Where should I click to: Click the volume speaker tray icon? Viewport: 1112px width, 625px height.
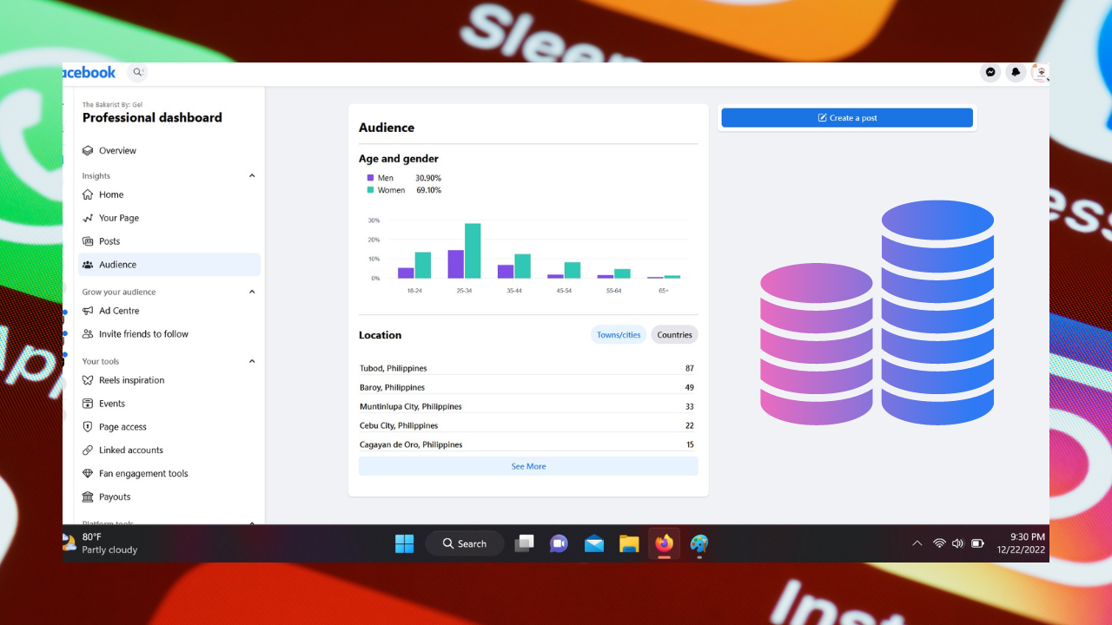coord(957,543)
